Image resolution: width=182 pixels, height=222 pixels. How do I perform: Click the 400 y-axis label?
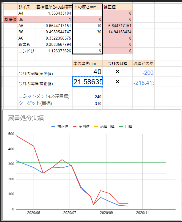(x=11, y=149)
